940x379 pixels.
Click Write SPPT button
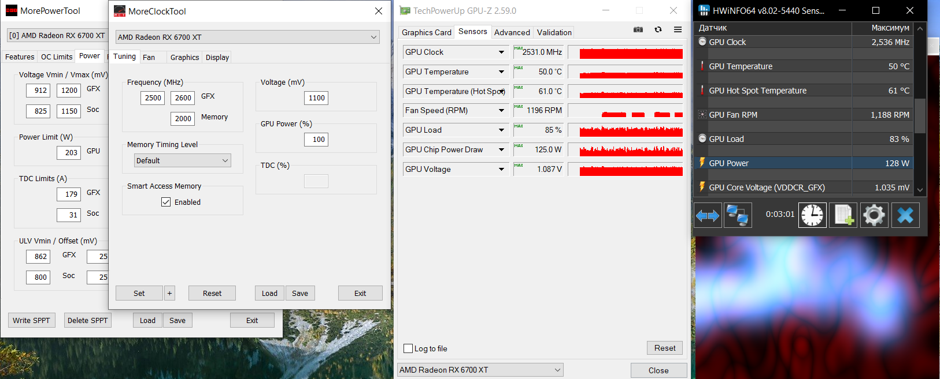tap(31, 320)
